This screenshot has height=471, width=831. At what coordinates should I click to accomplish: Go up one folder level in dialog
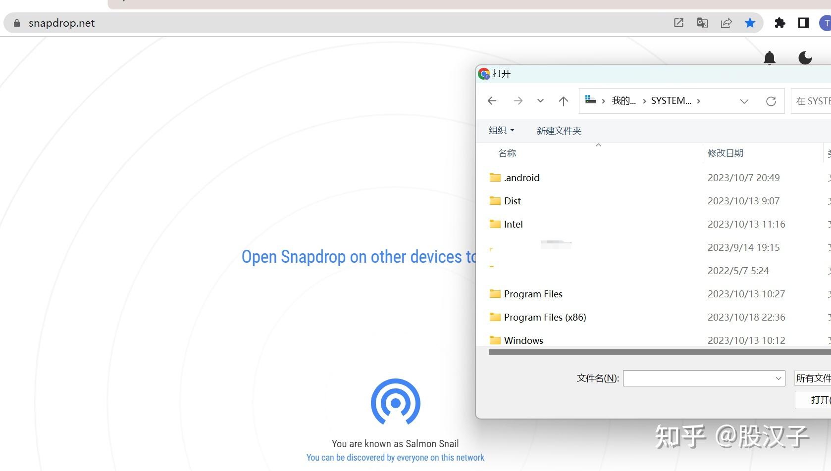(563, 101)
